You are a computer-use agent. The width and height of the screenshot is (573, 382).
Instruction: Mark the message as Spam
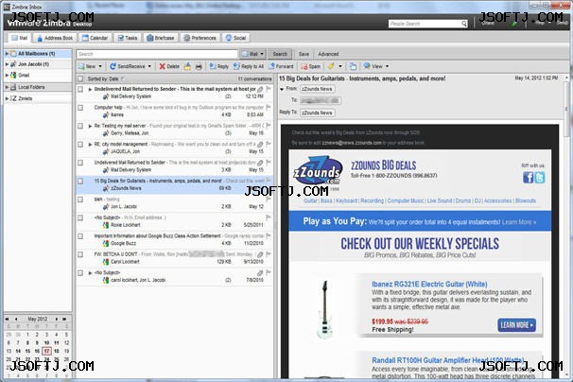[311, 66]
